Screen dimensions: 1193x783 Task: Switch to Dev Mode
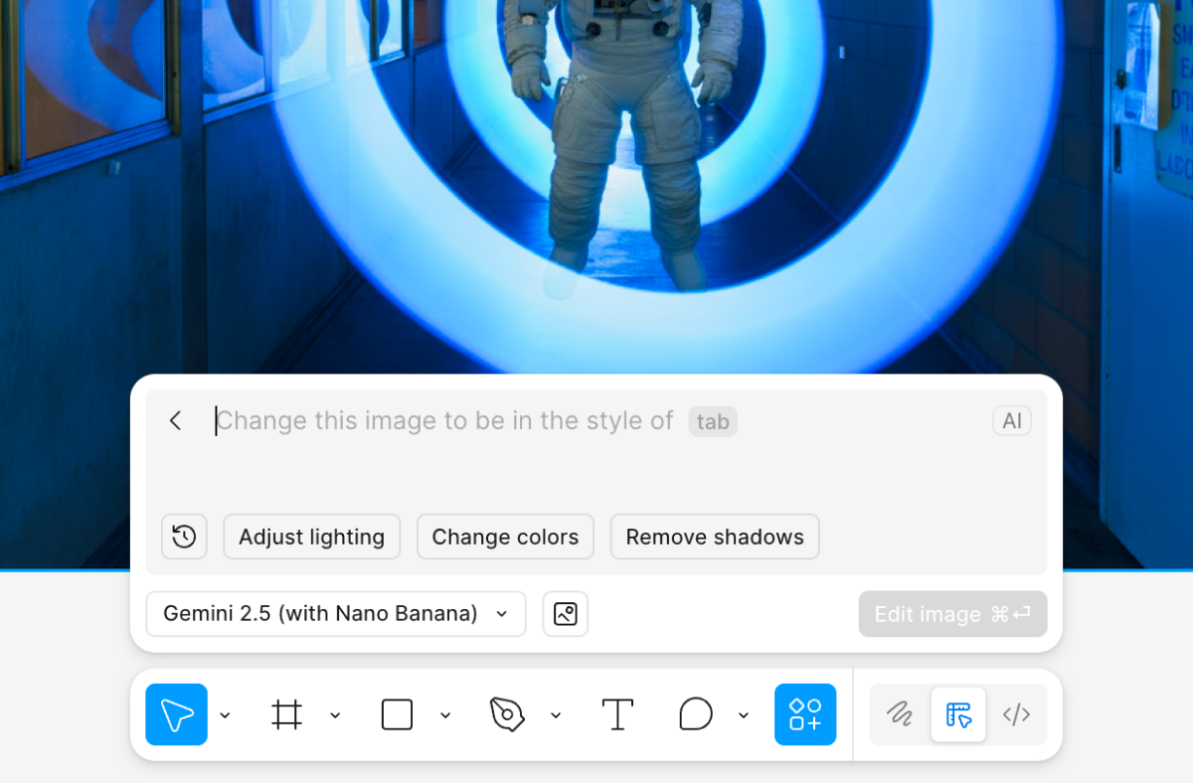(x=1017, y=713)
